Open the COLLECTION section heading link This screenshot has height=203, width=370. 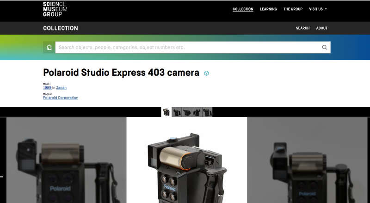point(61,28)
